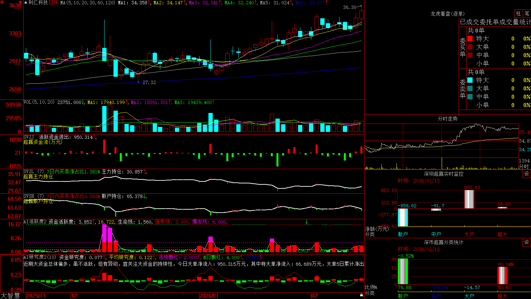The height and width of the screenshot is (299, 531).
Task: Click the 深市超赢分类统计 panel title
Action: [x=444, y=242]
